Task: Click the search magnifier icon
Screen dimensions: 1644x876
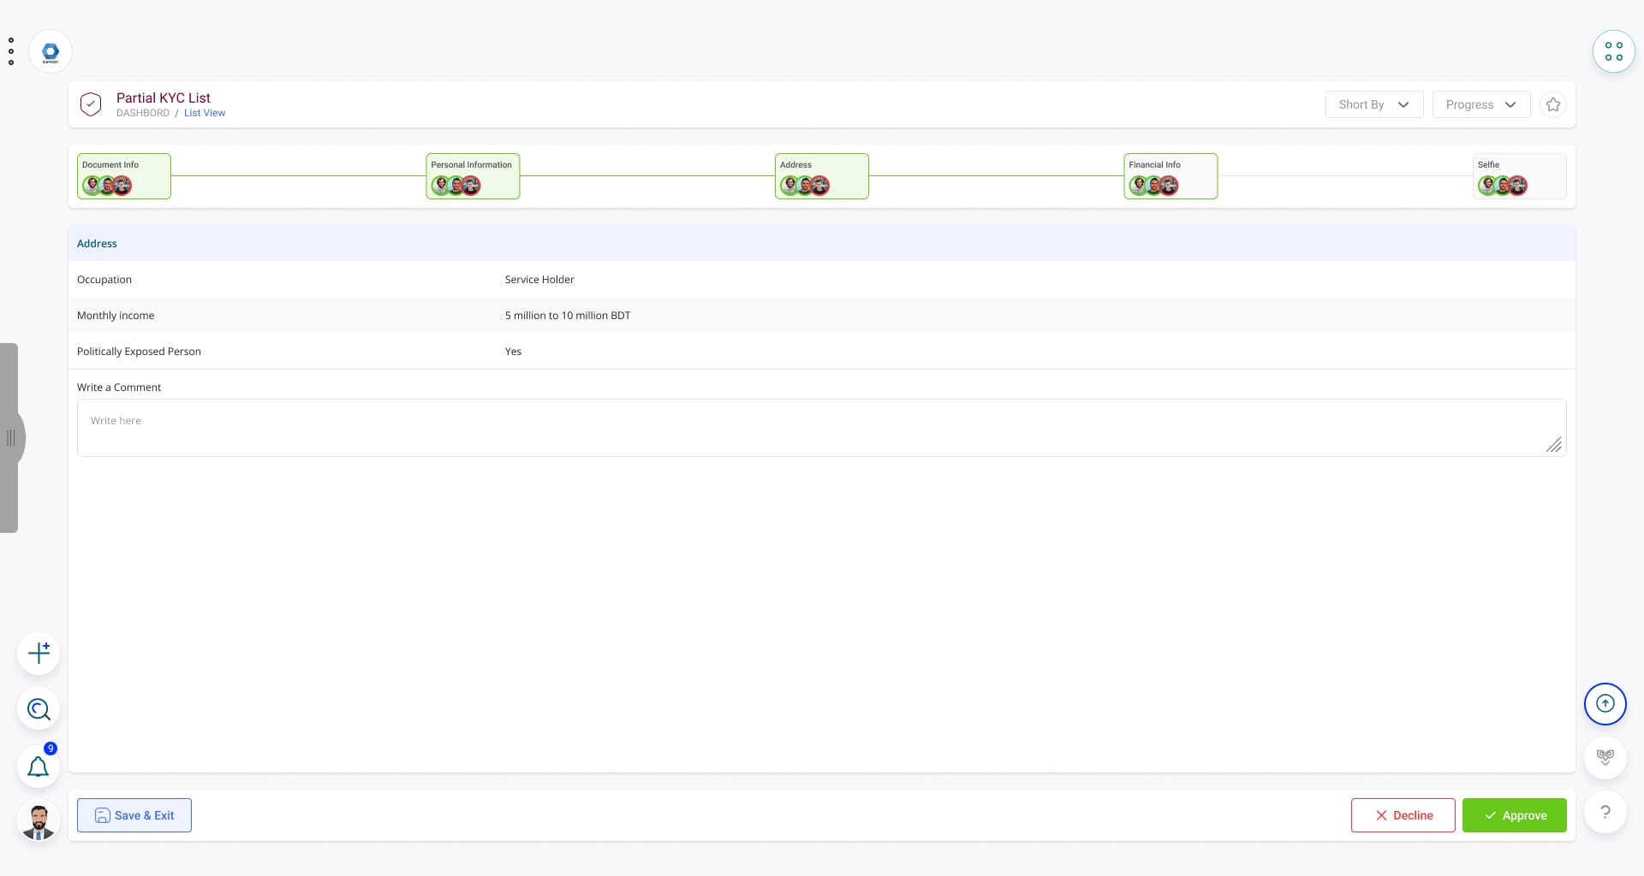Action: click(x=39, y=709)
